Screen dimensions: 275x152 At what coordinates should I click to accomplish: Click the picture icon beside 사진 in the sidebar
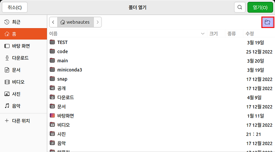coord(7,94)
